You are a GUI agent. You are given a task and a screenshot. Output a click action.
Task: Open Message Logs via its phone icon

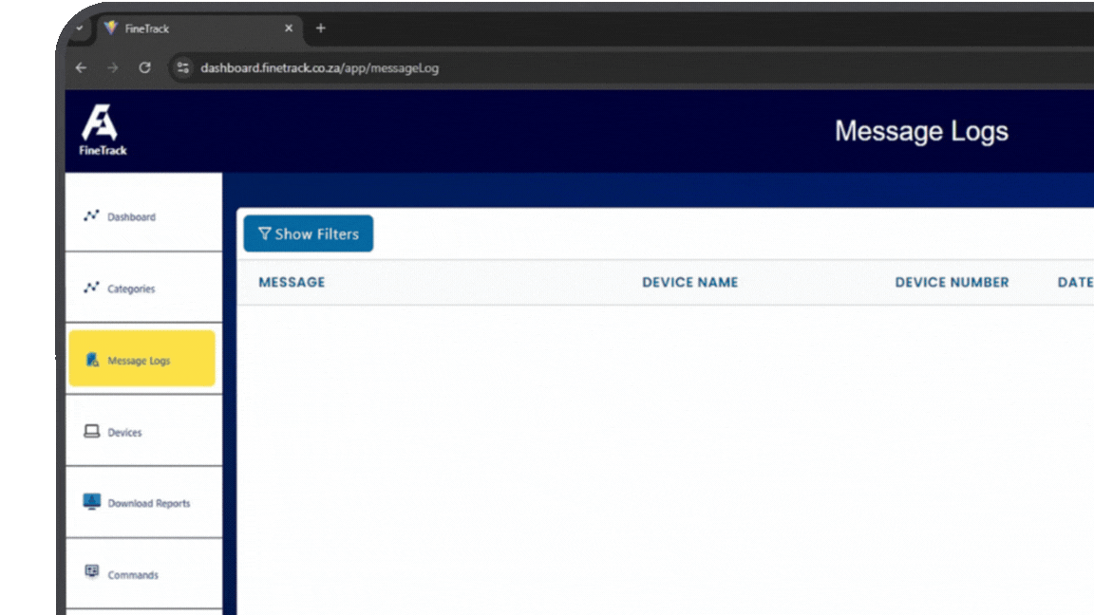(x=92, y=359)
